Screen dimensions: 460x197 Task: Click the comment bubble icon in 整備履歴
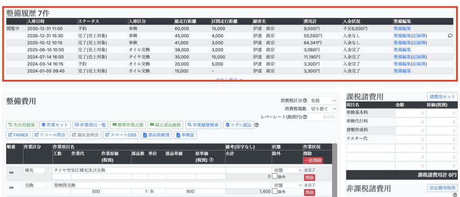(451, 35)
